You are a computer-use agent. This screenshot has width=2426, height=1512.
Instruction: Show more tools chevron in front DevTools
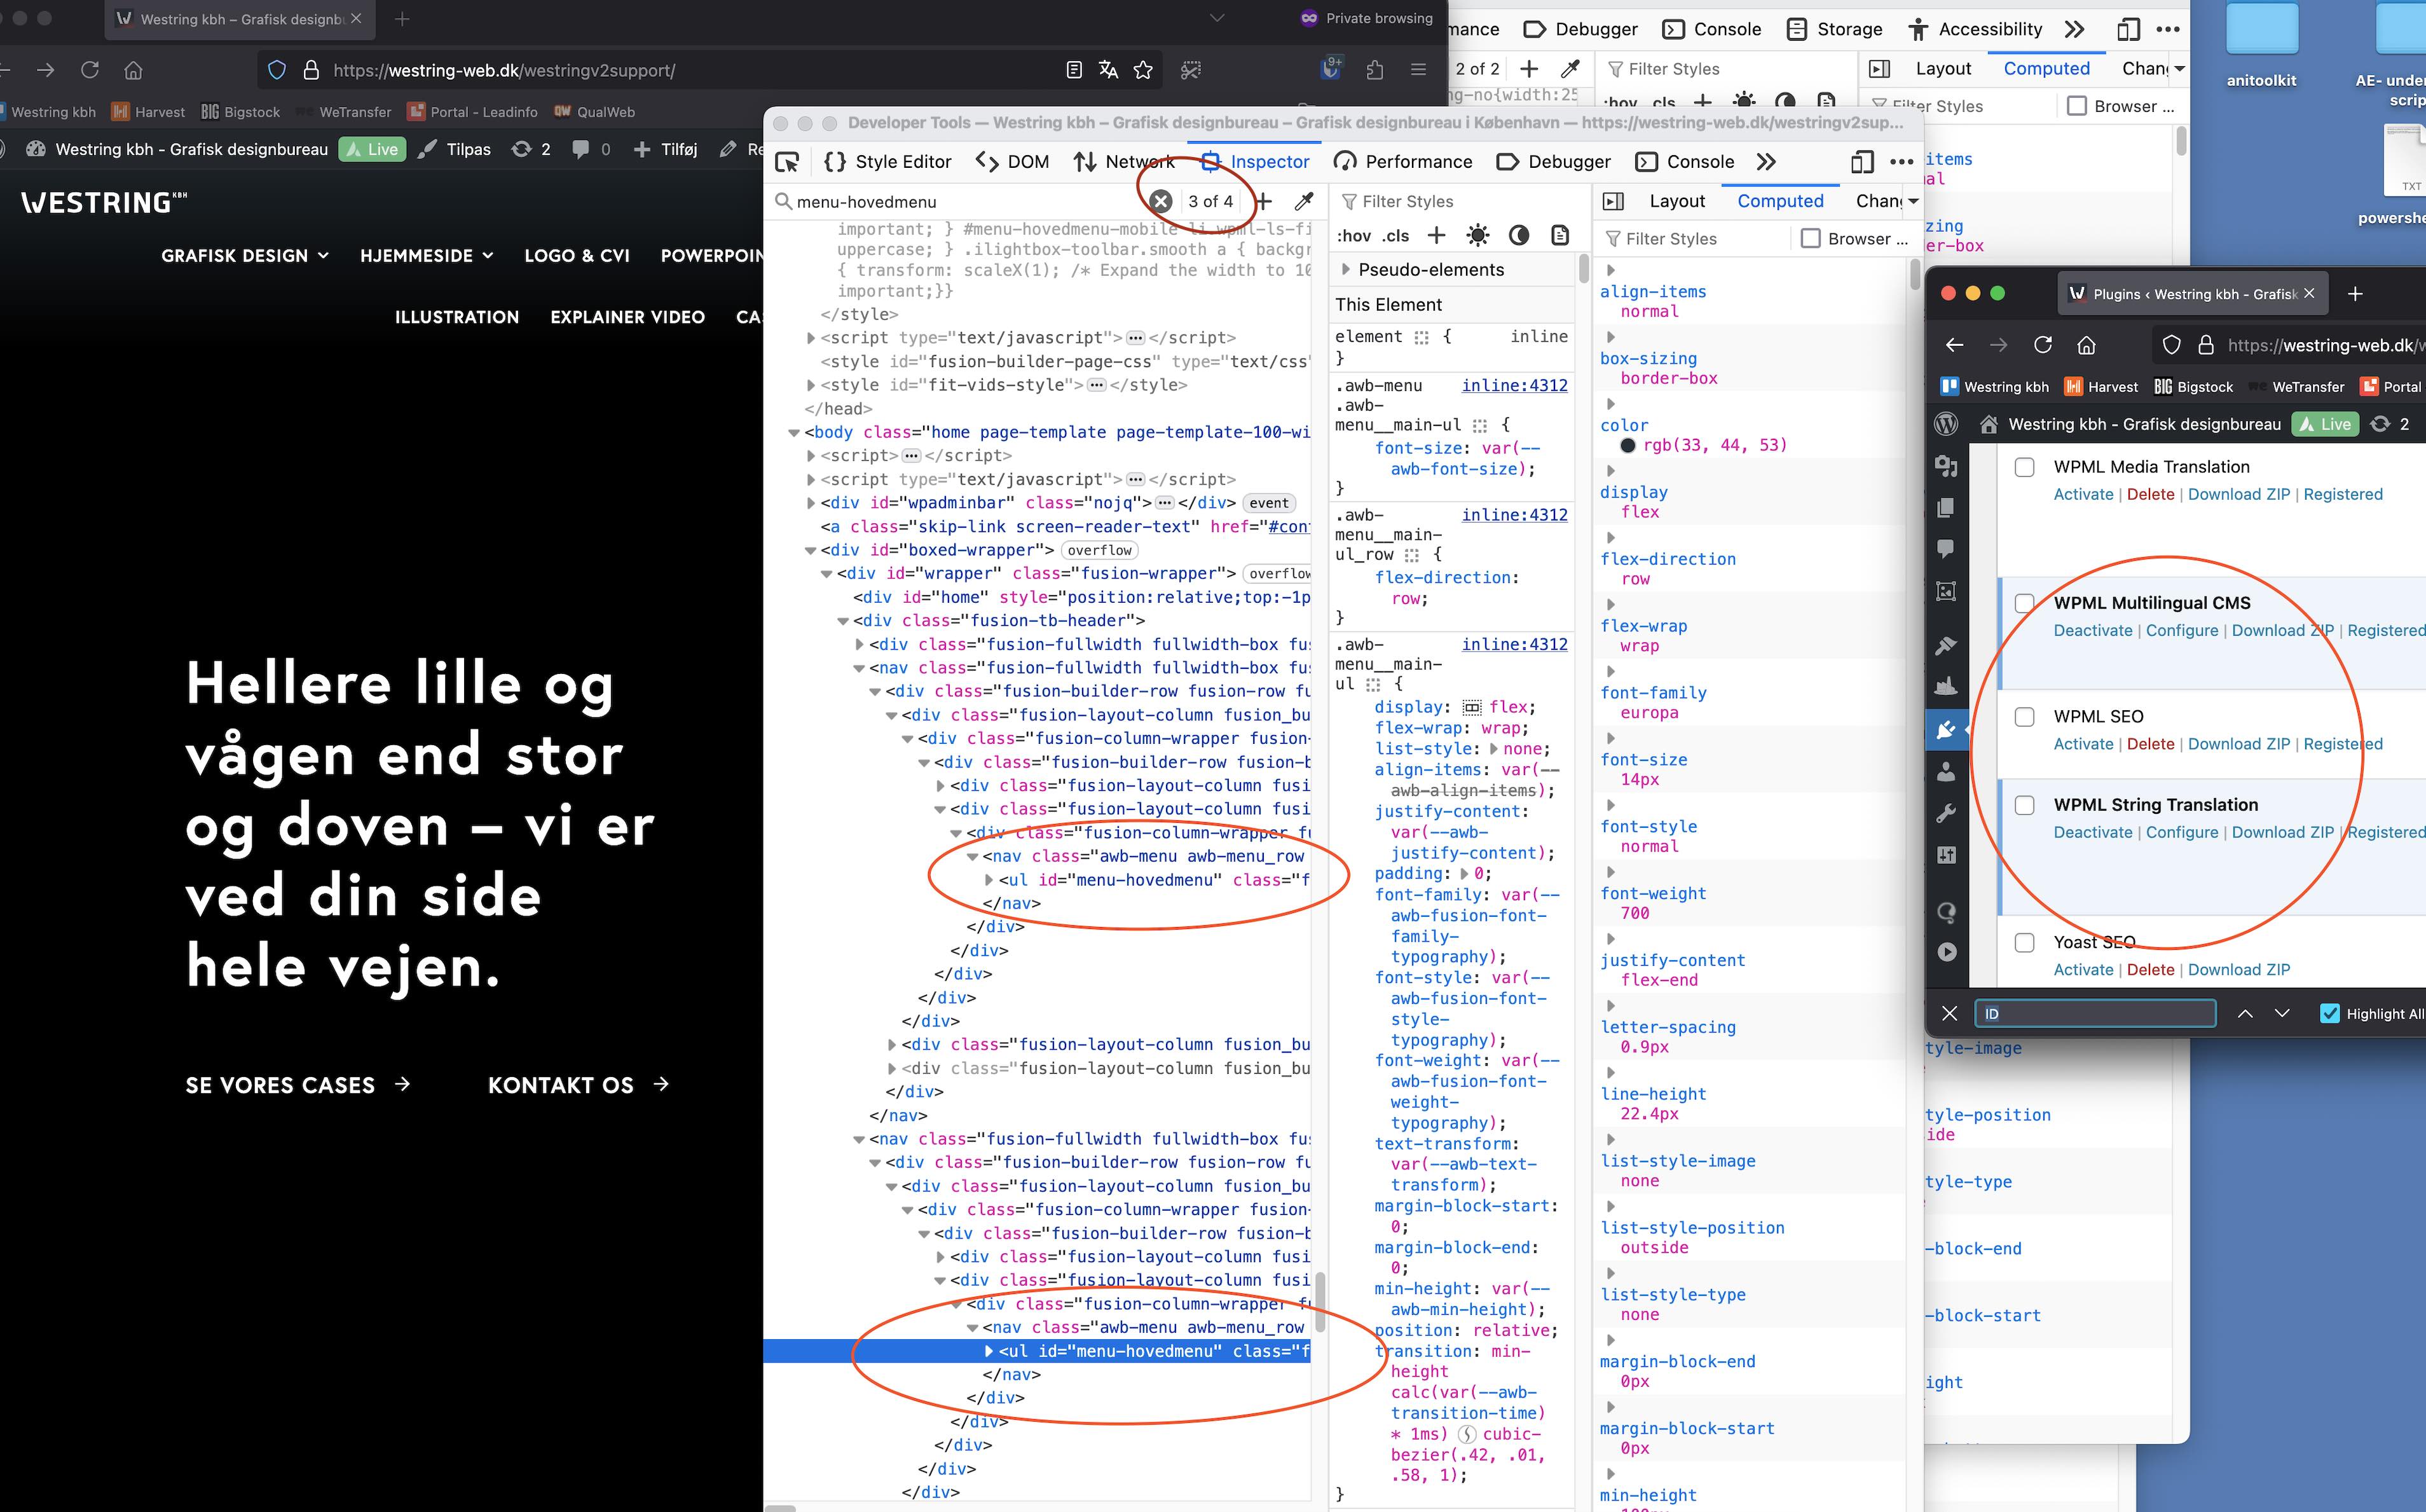[1766, 162]
